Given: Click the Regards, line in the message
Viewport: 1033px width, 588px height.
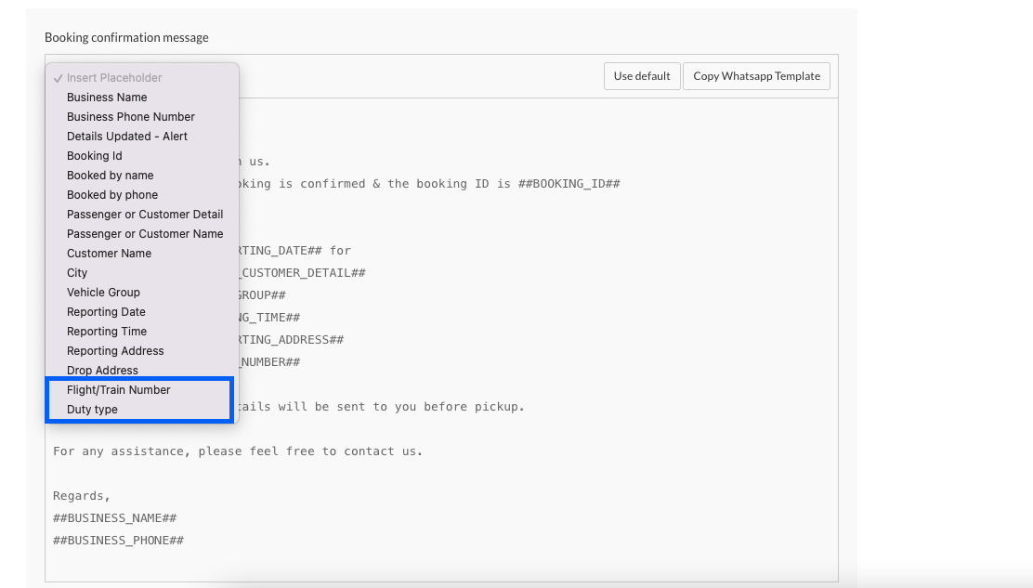Looking at the screenshot, I should (82, 496).
